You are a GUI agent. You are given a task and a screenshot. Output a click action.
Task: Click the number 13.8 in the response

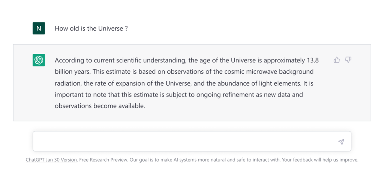point(313,60)
